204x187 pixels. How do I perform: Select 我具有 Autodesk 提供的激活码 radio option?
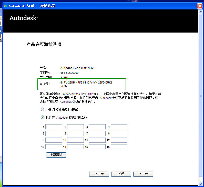click(x=42, y=117)
